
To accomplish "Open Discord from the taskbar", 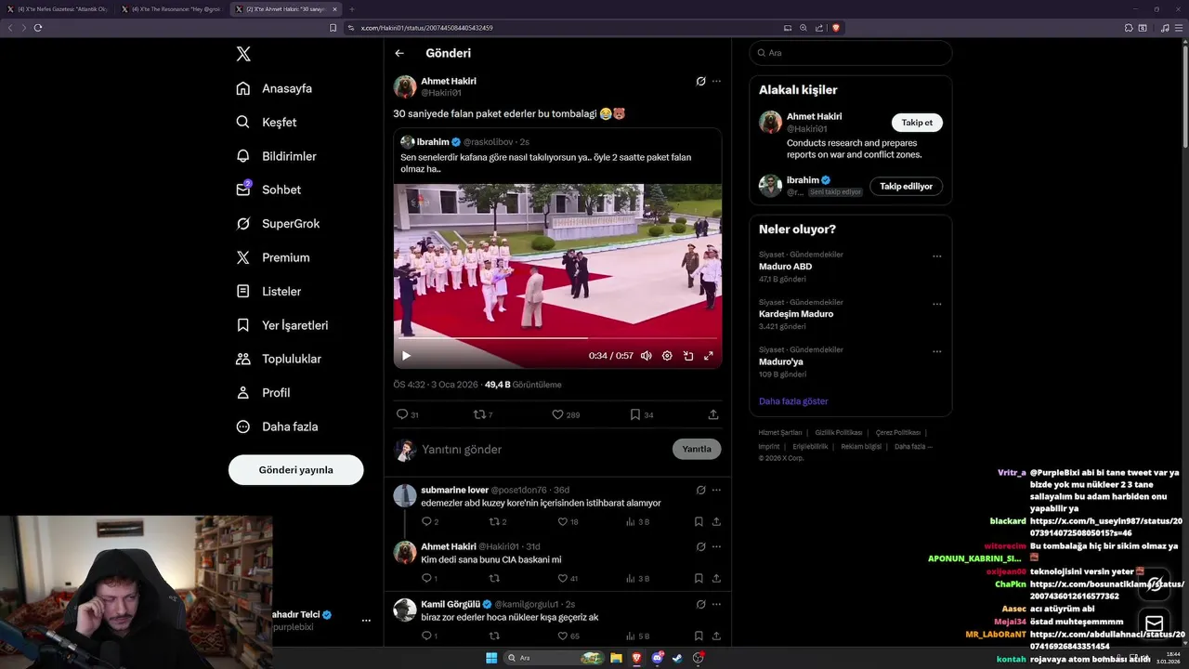I will [658, 658].
